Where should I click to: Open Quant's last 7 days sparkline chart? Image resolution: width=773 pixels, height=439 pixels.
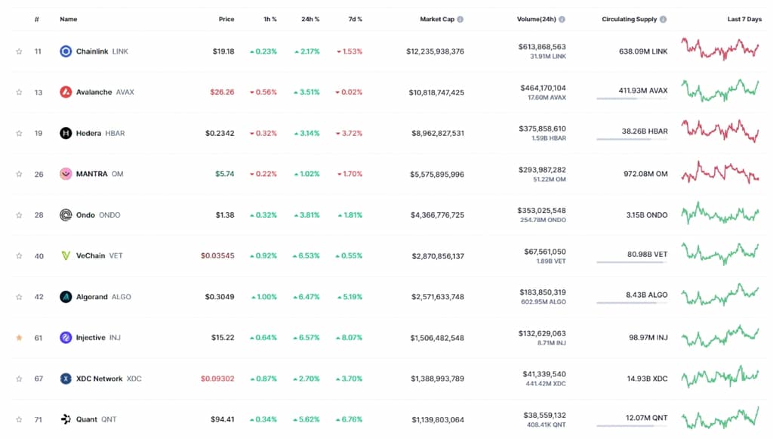pyautogui.click(x=720, y=419)
